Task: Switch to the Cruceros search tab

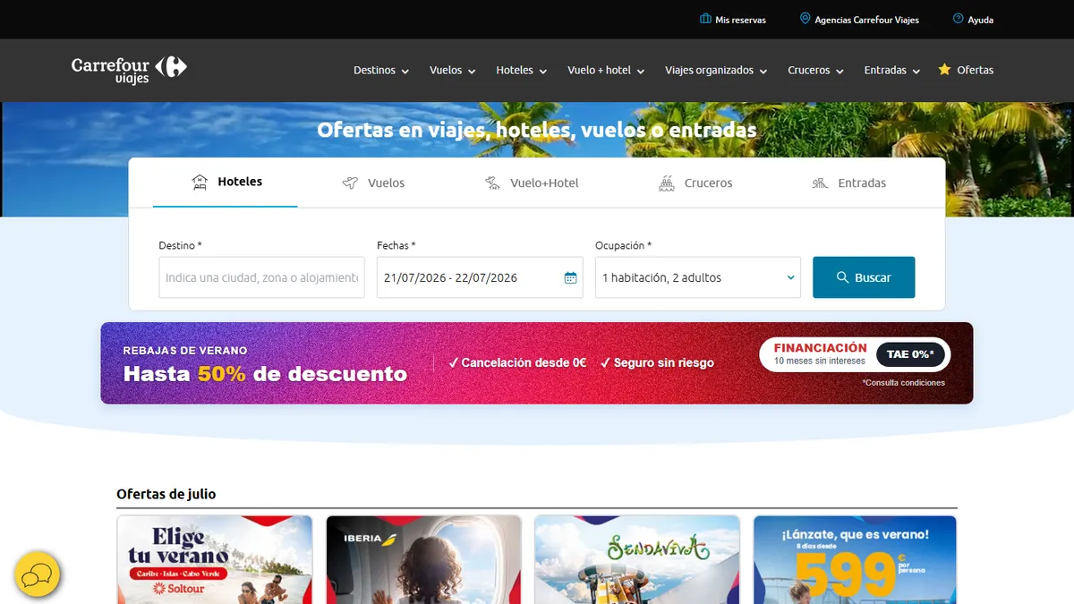Action: point(695,183)
